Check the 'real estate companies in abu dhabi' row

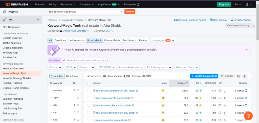89,91
